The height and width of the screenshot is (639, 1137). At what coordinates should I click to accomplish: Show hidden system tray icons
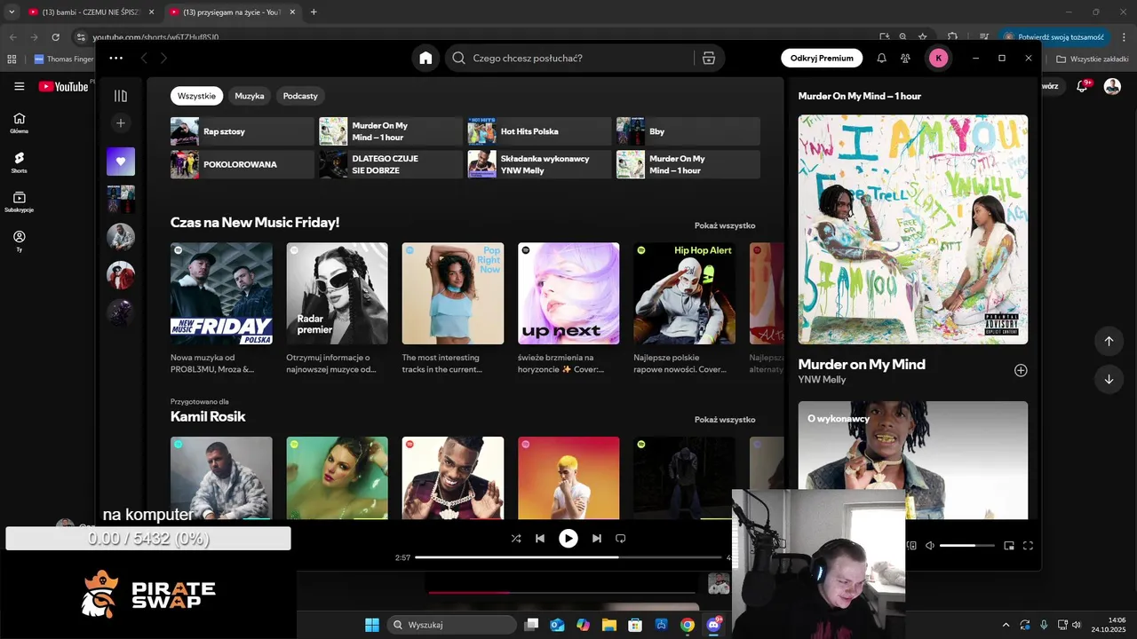1006,625
